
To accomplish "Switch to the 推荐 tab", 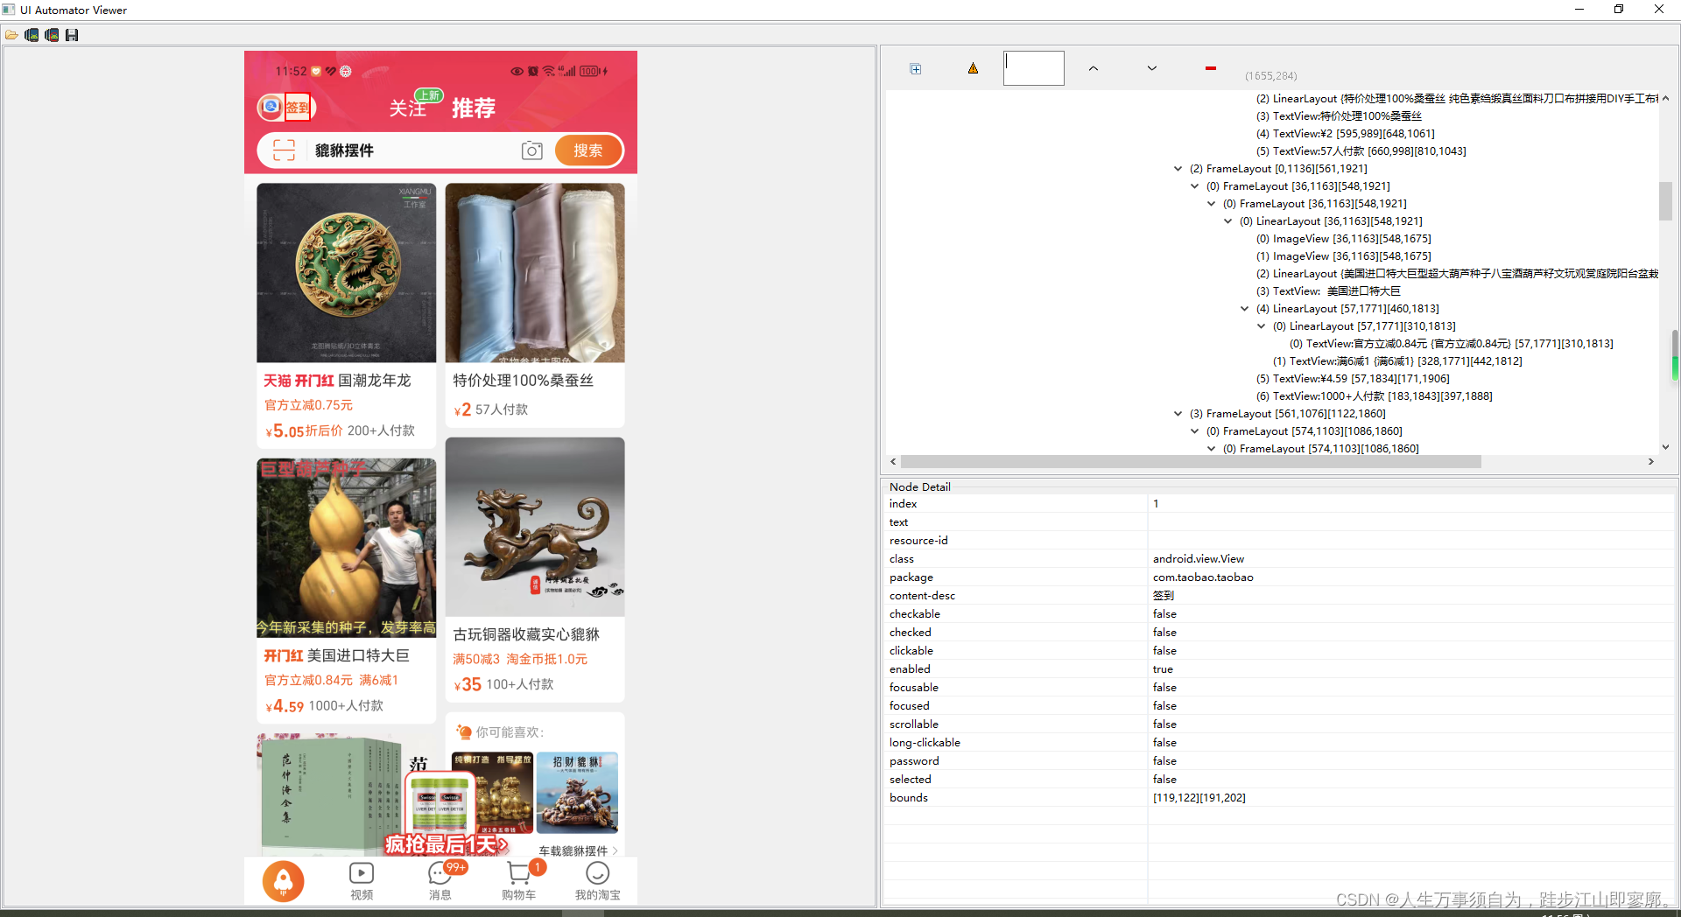I will [474, 108].
